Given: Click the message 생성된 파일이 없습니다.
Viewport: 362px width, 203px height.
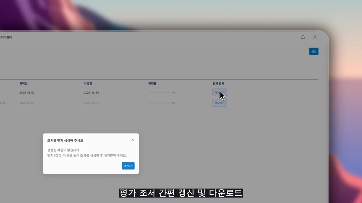Looking at the screenshot, I should tap(64, 150).
